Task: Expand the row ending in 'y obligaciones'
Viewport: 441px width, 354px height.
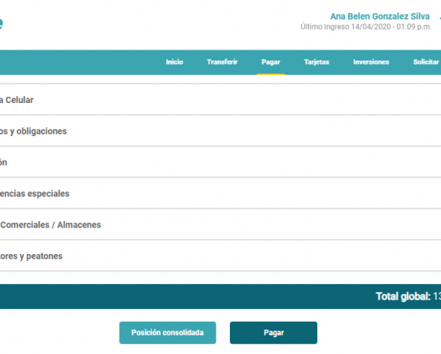Action: click(x=220, y=131)
